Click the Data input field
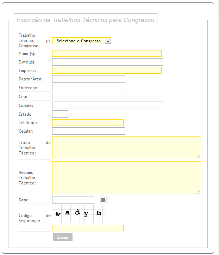The image size is (219, 255). point(73,200)
